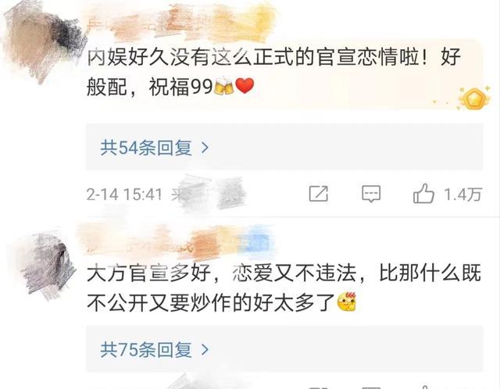Screen dimensions: 500x389
Task: Select the comment text starting 大方官宣多好
Action: click(284, 287)
